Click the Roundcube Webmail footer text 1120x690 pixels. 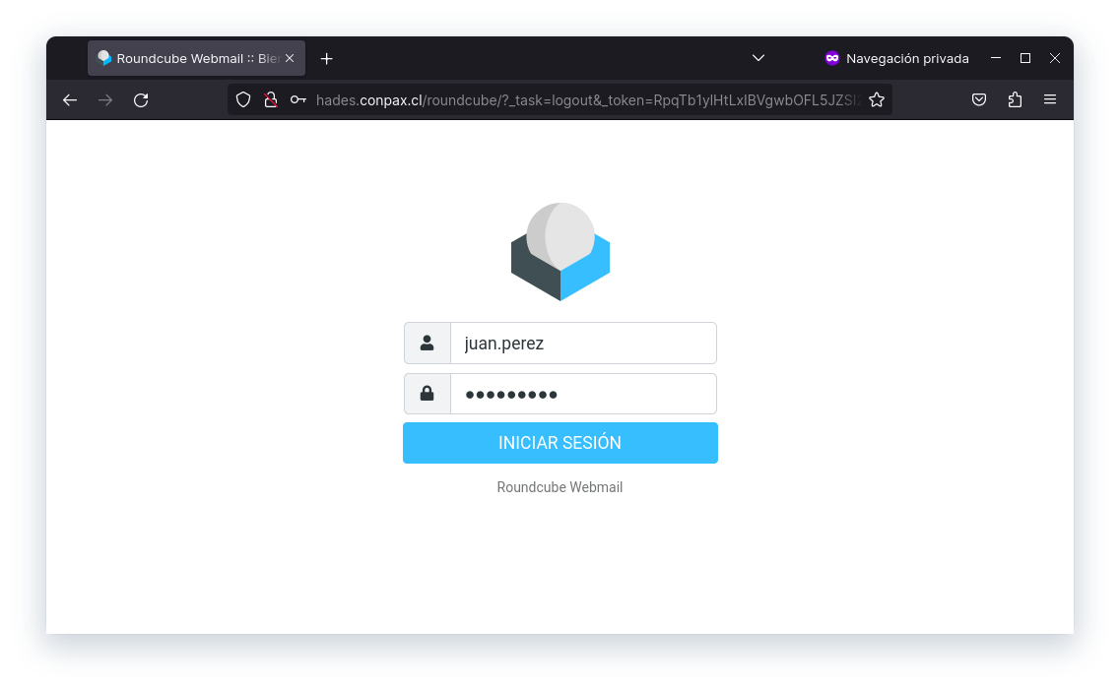point(560,487)
